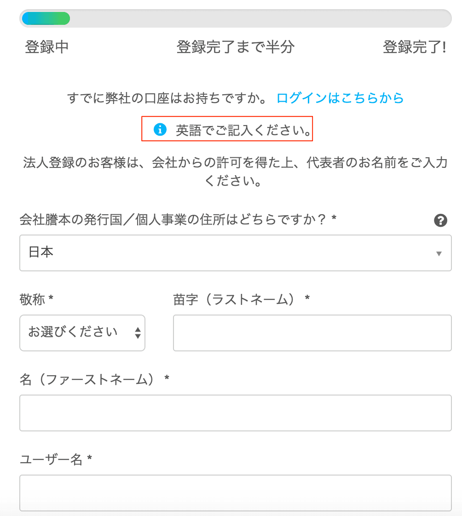Click the 敬称 dropdown up-down arrows
462x516 pixels.
click(138, 333)
